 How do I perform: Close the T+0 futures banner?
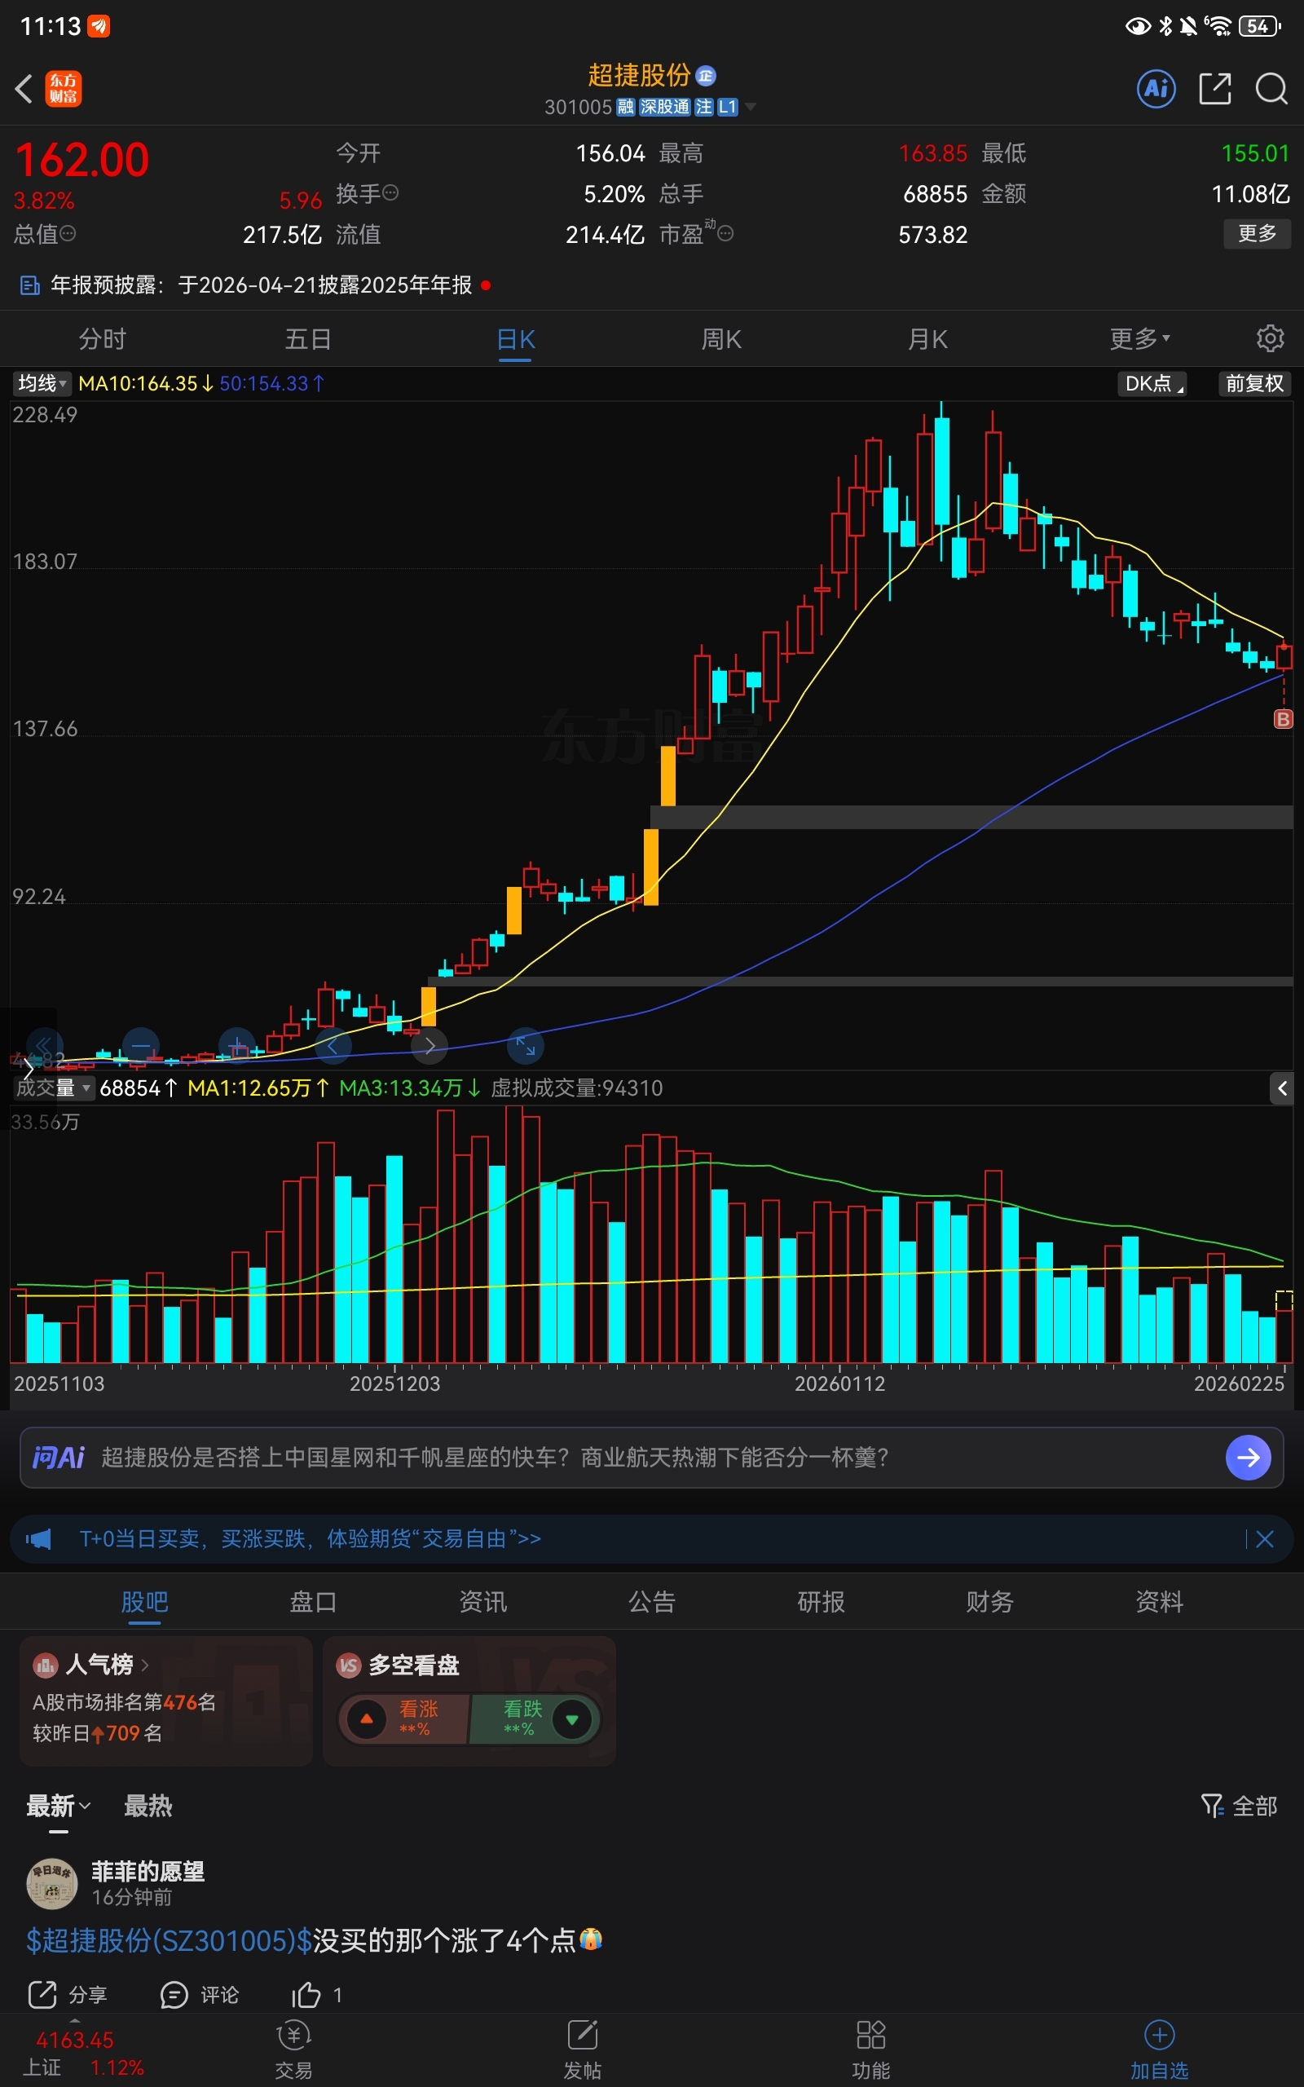coord(1264,1538)
